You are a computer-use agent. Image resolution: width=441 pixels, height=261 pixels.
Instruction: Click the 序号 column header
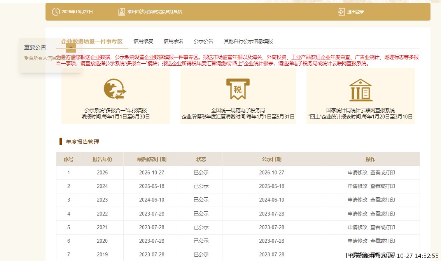pyautogui.click(x=68, y=159)
